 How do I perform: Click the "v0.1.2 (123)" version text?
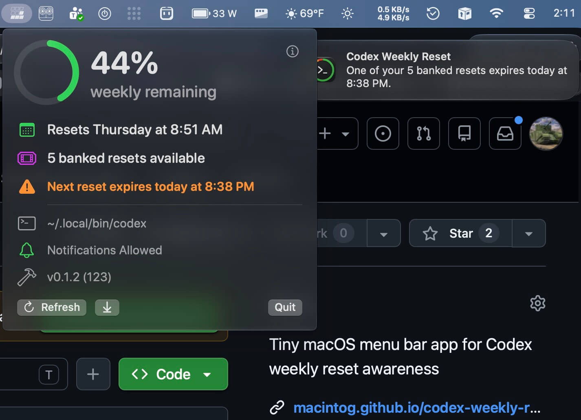pyautogui.click(x=79, y=277)
